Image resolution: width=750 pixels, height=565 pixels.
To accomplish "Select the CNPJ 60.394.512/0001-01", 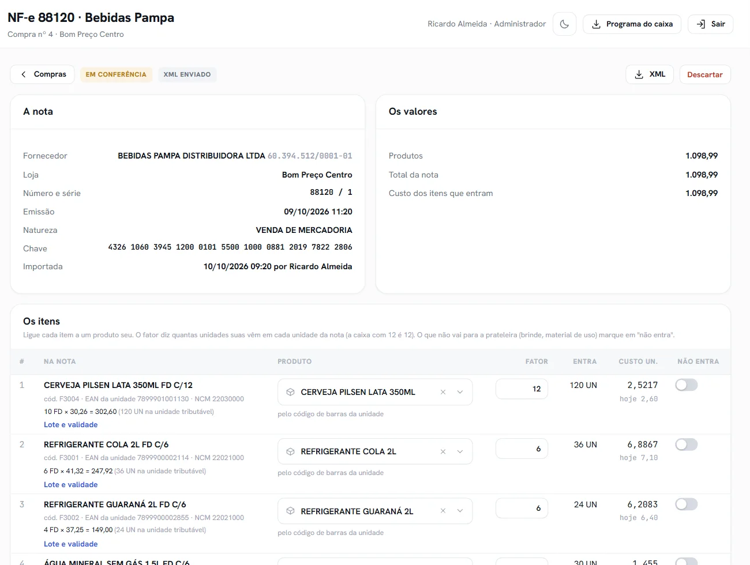I will (310, 156).
